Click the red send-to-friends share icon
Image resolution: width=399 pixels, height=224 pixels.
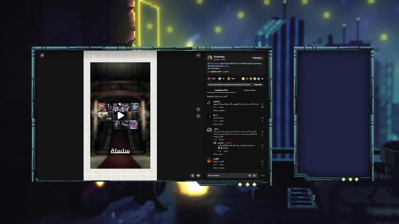(x=251, y=79)
